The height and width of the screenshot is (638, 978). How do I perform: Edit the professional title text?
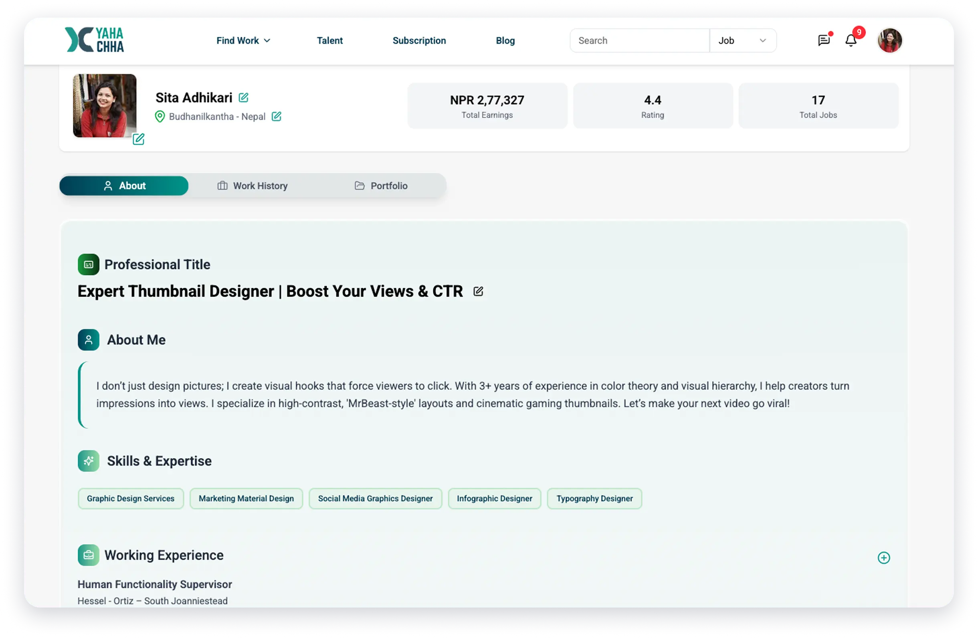tap(478, 291)
